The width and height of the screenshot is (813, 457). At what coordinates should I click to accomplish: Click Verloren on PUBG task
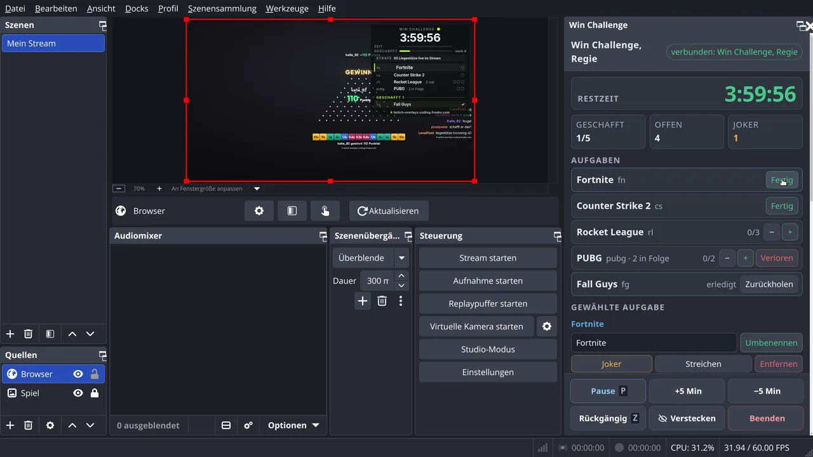tap(777, 258)
